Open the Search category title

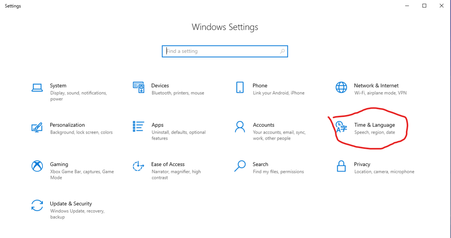pyautogui.click(x=260, y=164)
